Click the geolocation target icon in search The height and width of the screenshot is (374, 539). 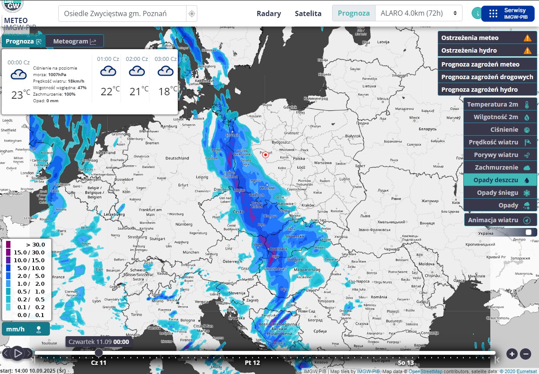tap(192, 13)
